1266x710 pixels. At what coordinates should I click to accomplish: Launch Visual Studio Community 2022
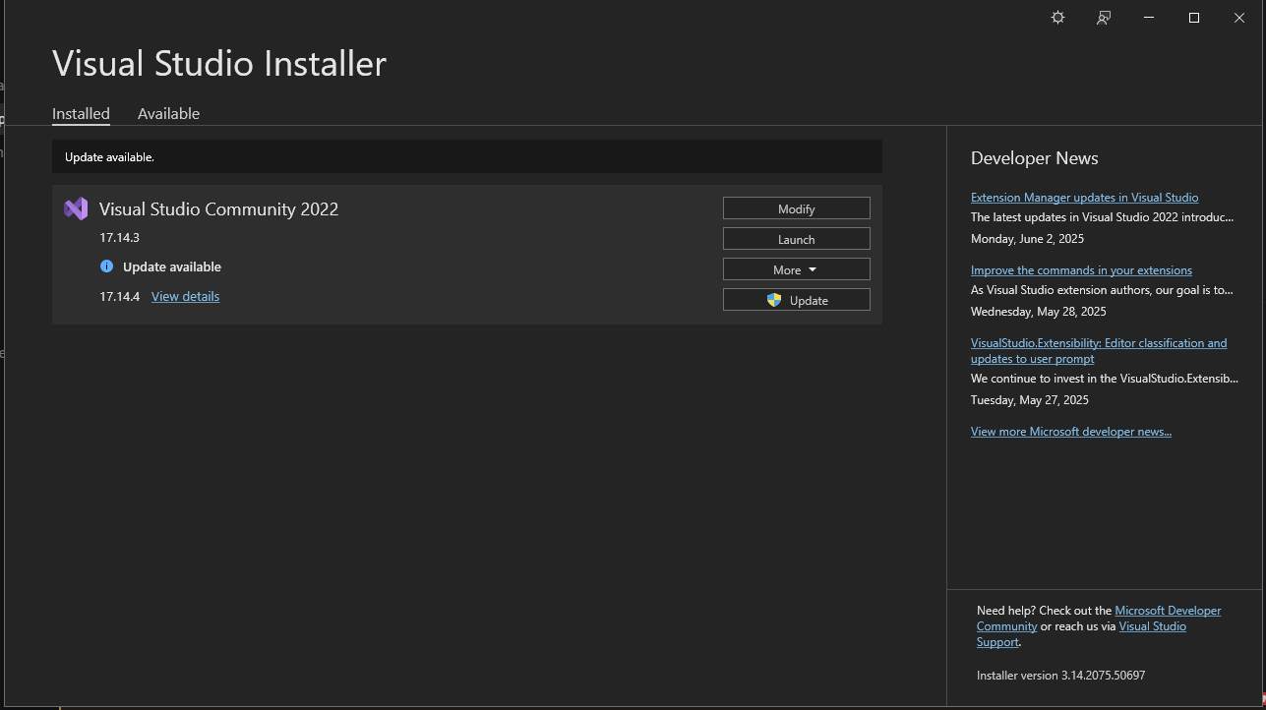797,239
